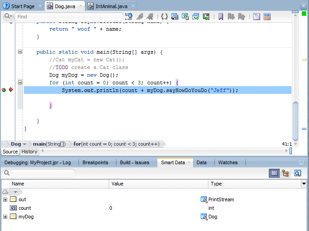The width and height of the screenshot is (309, 231).
Task: Close the Start Page tab
Action: pyautogui.click(x=40, y=6)
